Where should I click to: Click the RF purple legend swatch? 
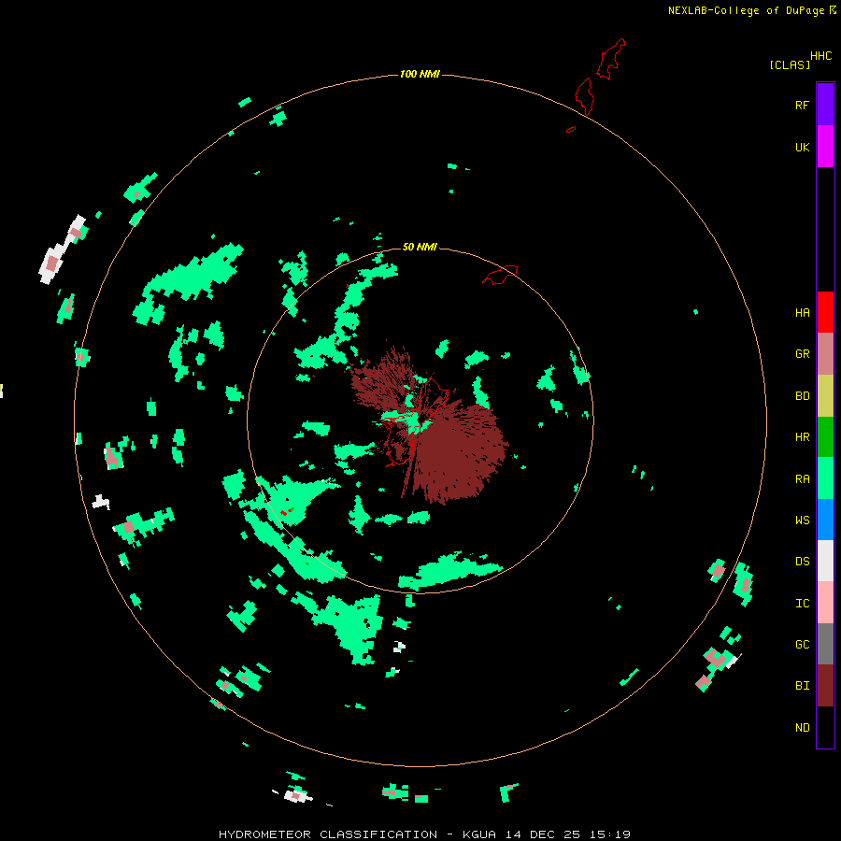pos(825,105)
